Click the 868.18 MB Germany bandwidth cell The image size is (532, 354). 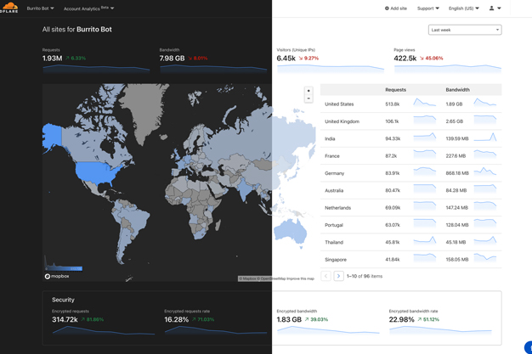pos(457,173)
